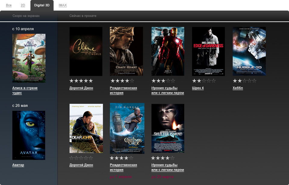Click the star rating under Celine poster

pyautogui.click(x=81, y=81)
